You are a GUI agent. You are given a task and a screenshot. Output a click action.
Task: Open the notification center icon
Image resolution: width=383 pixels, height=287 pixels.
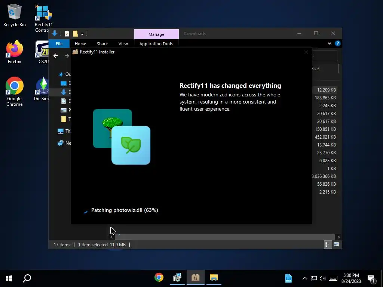pyautogui.click(x=371, y=278)
